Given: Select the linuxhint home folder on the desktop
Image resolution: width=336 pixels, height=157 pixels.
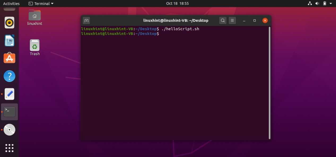Looking at the screenshot, I should tap(35, 18).
